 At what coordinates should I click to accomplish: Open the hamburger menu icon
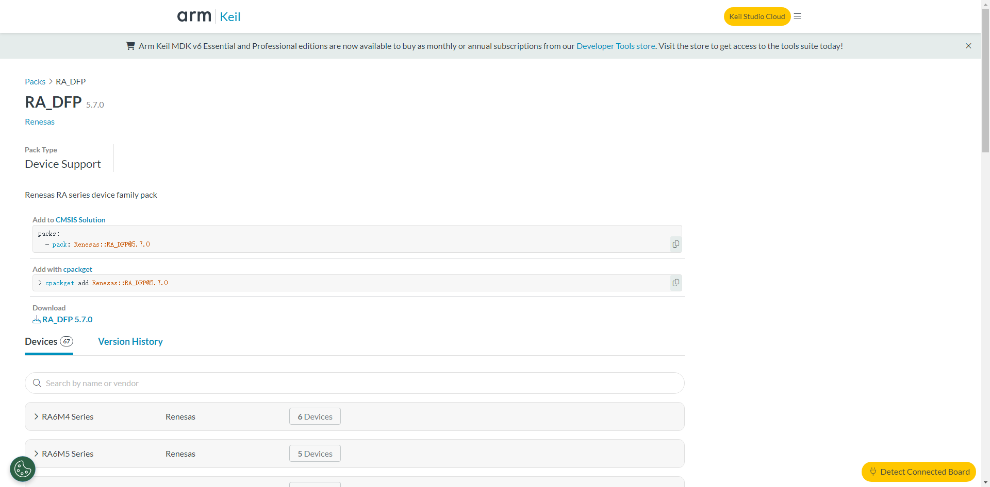click(797, 16)
